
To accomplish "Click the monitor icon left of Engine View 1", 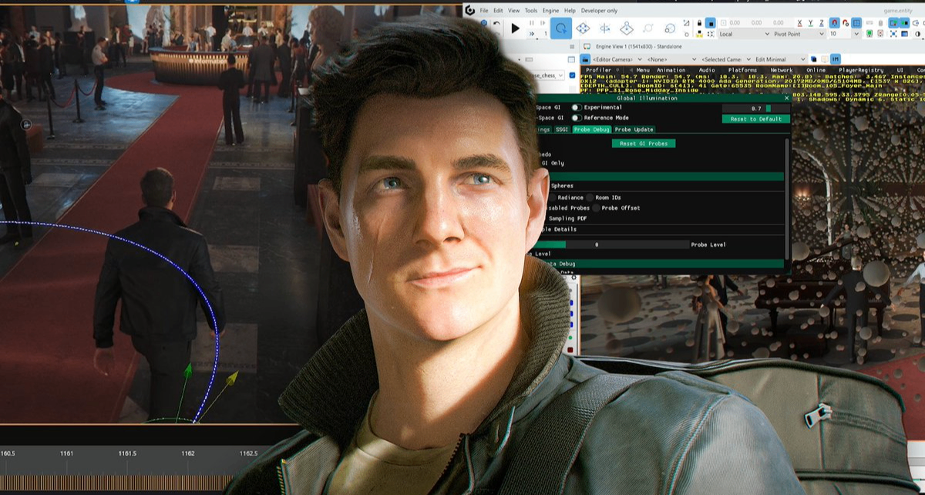I will [x=587, y=46].
